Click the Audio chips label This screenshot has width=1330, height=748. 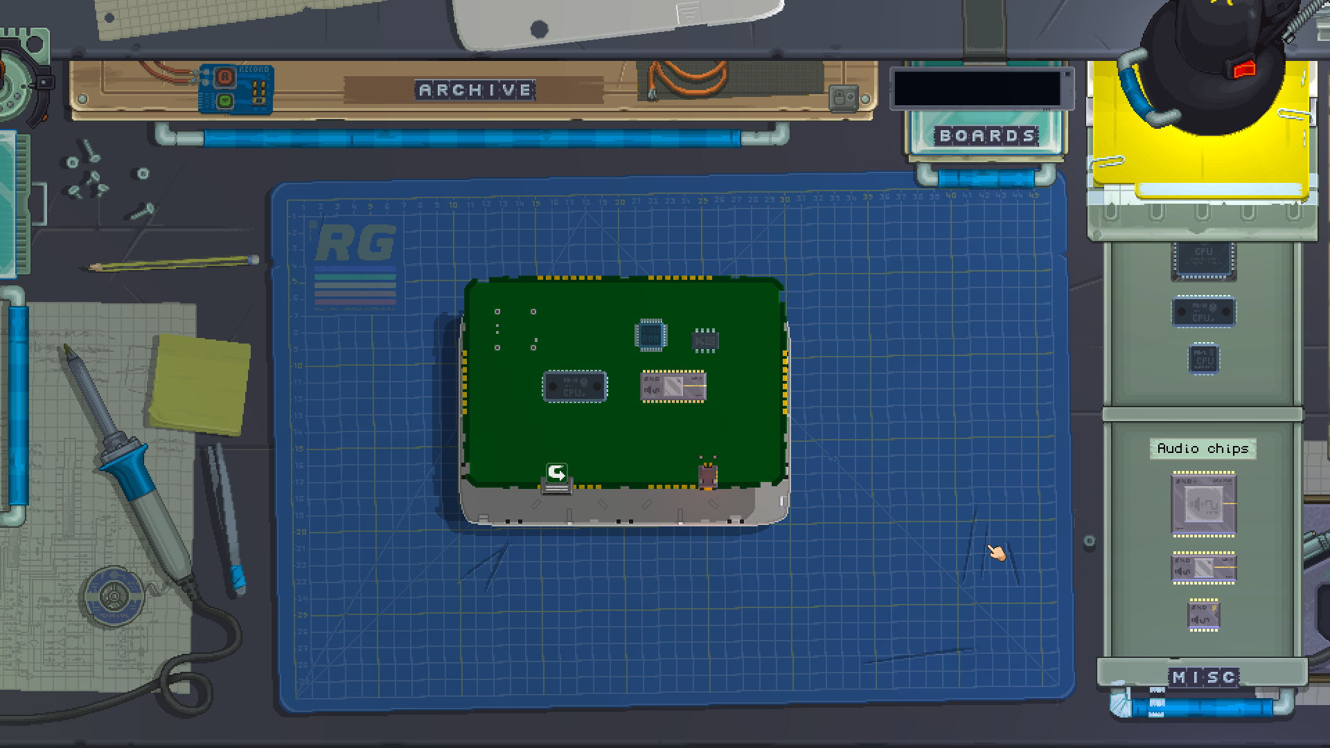(x=1203, y=449)
